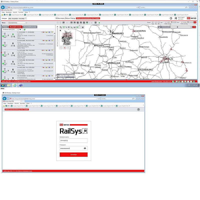Viewport: 200px width, 200px height.
Task: Switch to the Home tab
Action: [x=5, y=27]
